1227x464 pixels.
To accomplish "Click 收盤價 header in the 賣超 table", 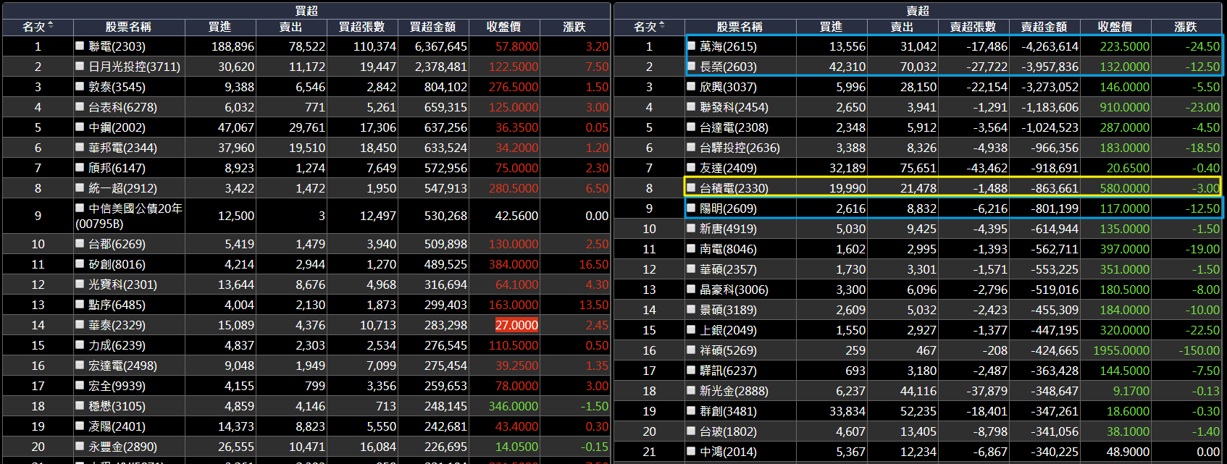I will tap(1115, 27).
